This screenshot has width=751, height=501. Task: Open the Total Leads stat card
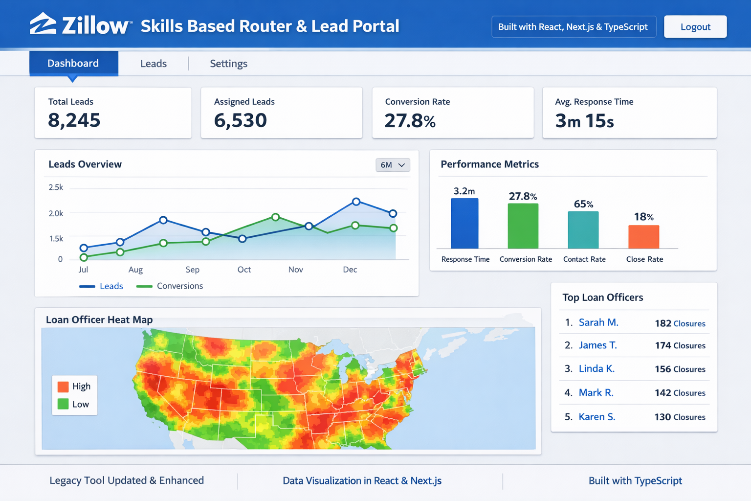pyautogui.click(x=113, y=113)
